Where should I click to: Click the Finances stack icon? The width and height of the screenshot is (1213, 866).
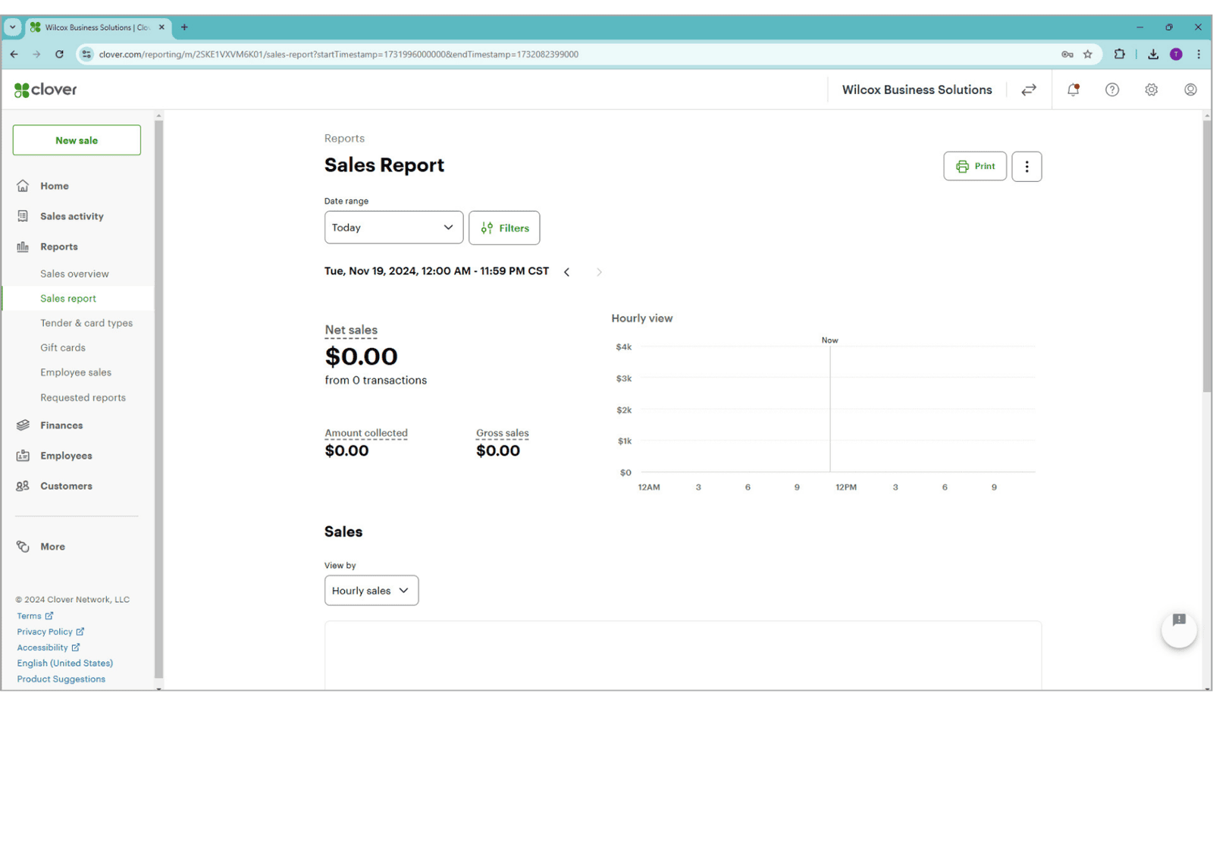point(23,425)
